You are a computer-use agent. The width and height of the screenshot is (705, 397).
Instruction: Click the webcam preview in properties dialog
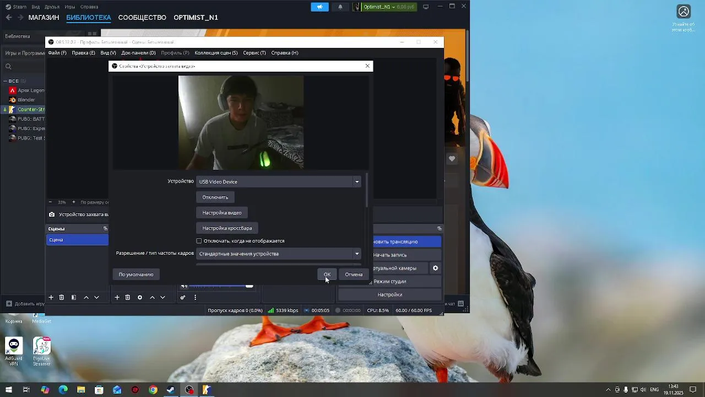tap(241, 122)
